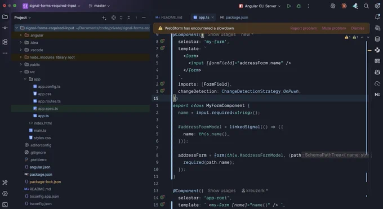Screen dimensions: 383x209
Task: Collapse the app folder
Action: coord(25,79)
